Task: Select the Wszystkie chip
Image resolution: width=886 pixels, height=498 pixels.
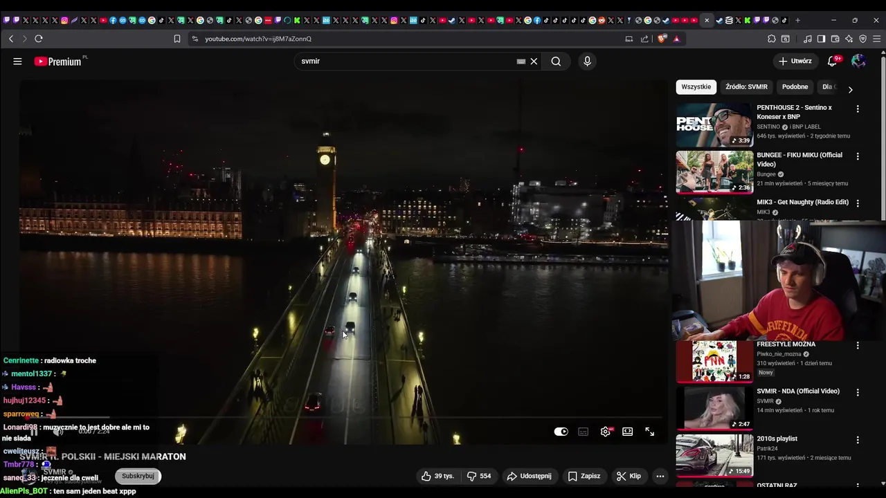Action: [x=696, y=87]
